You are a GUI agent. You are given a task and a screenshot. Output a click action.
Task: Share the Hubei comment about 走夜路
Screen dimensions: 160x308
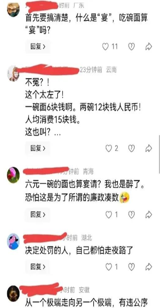pyautogui.click(x=148, y=267)
